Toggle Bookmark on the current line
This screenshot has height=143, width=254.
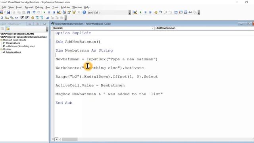tap(48, 17)
